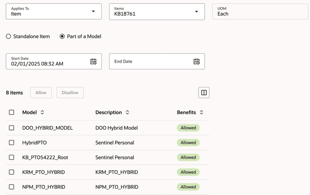Tick the KB_PTO54222_Root row checkbox
310x195 pixels.
pos(11,157)
